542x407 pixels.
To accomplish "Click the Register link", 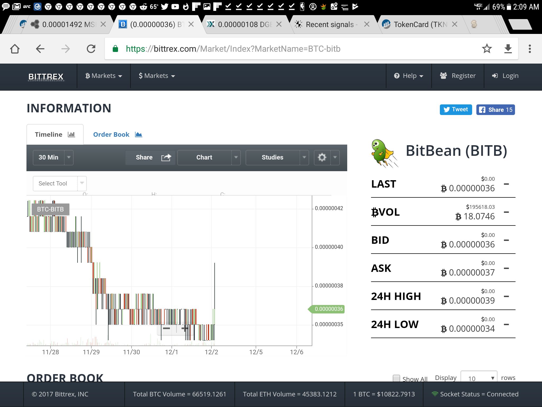I will point(458,76).
